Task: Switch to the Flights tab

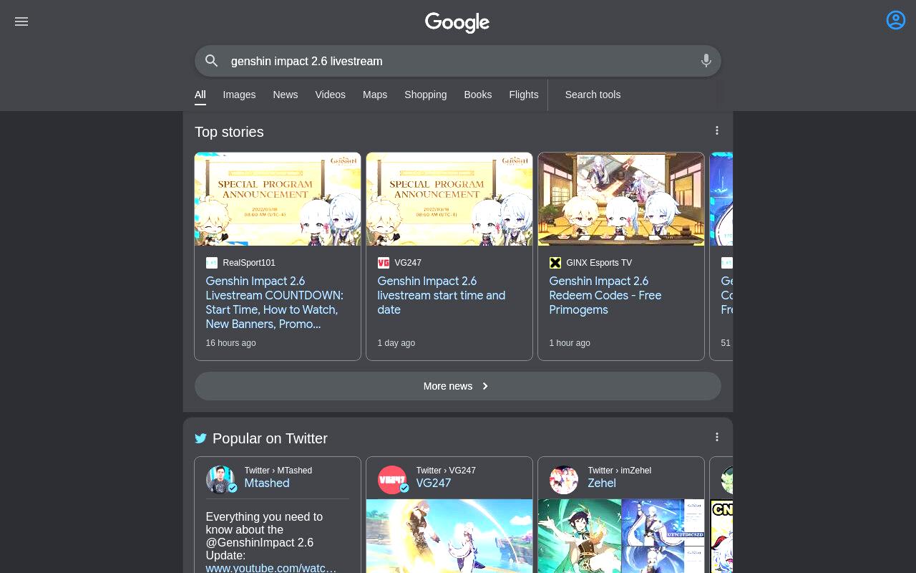Action: coord(524,95)
